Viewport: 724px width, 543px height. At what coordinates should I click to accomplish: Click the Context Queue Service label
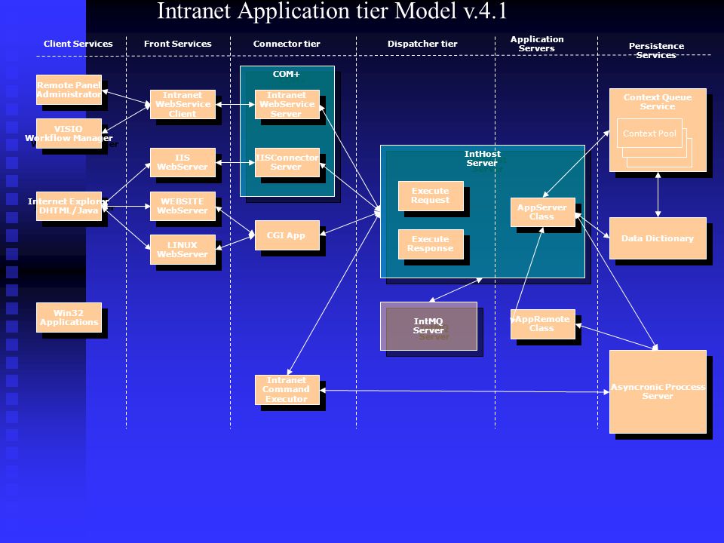click(x=658, y=102)
